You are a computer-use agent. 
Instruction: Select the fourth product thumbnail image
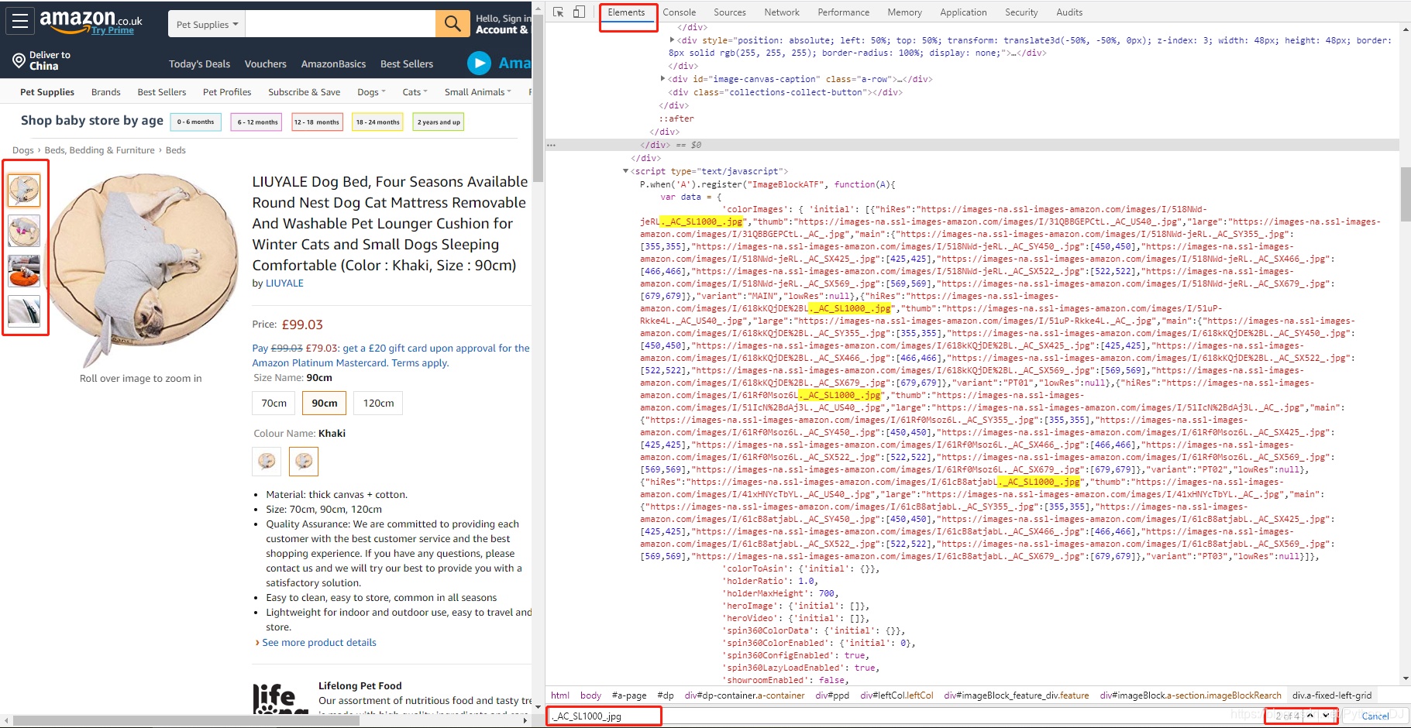24,311
